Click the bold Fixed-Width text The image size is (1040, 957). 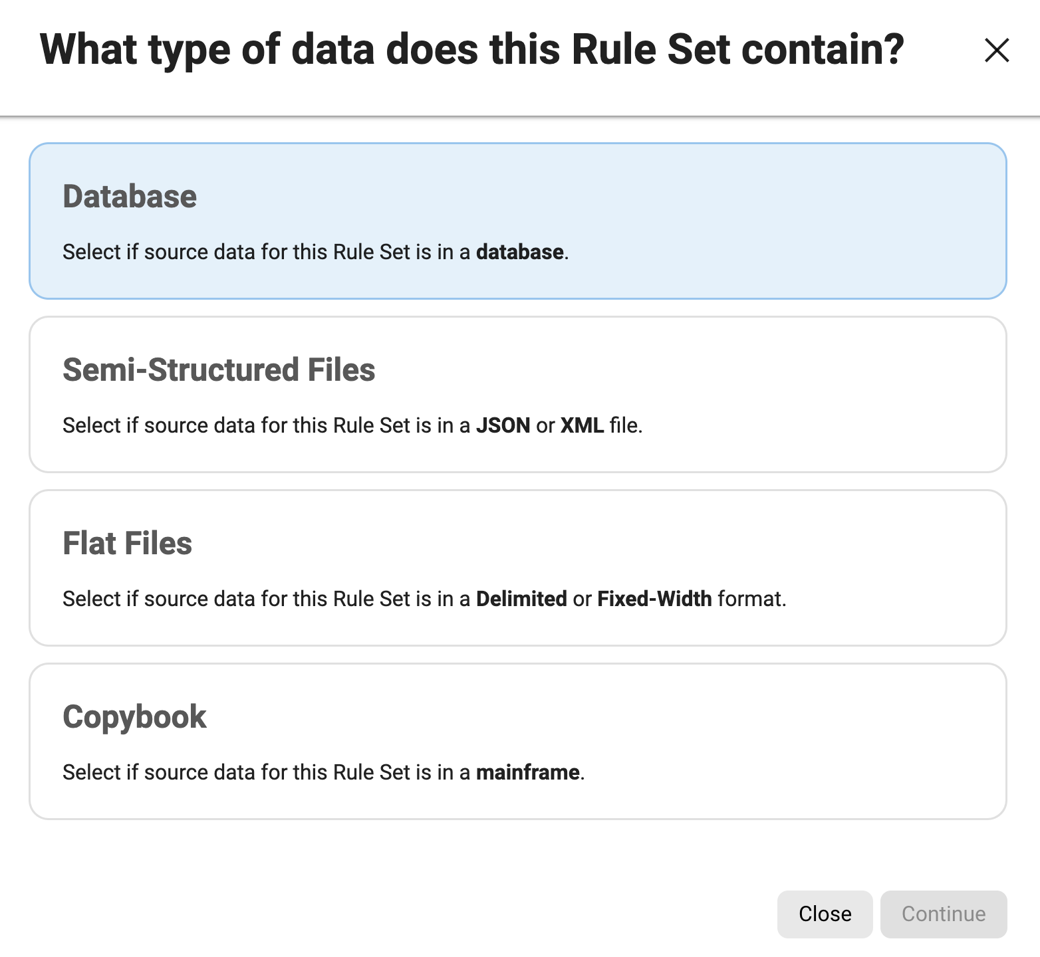coord(654,598)
